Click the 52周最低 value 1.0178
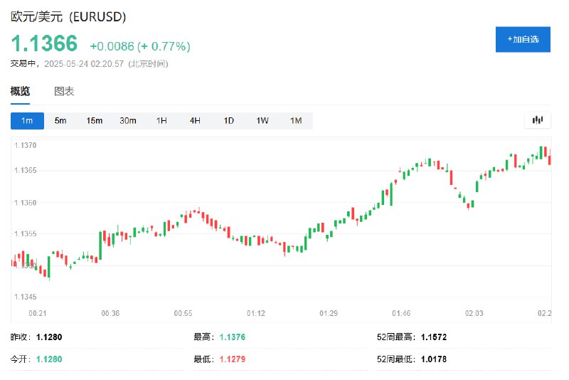 [434, 359]
